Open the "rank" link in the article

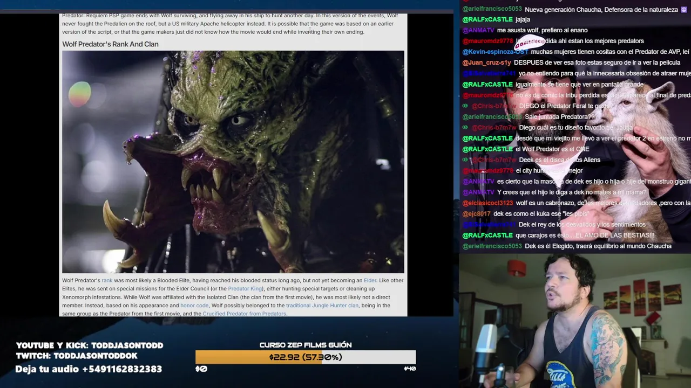tap(107, 280)
